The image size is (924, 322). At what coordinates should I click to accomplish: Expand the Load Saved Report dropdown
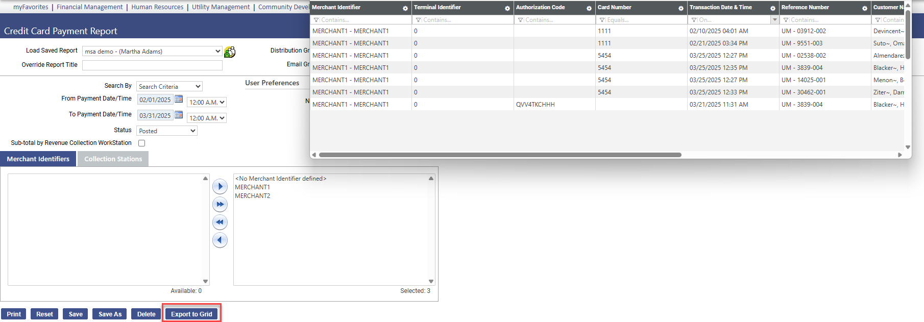(x=218, y=52)
